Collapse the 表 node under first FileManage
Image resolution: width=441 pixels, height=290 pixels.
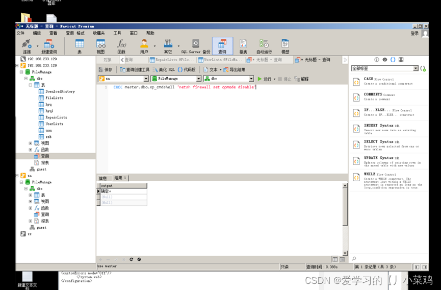pyautogui.click(x=31, y=85)
